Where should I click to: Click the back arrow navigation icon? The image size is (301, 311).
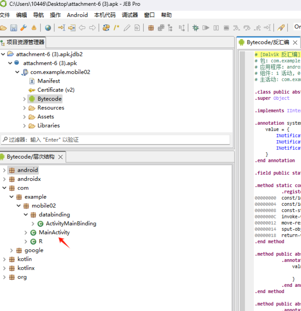point(82,28)
